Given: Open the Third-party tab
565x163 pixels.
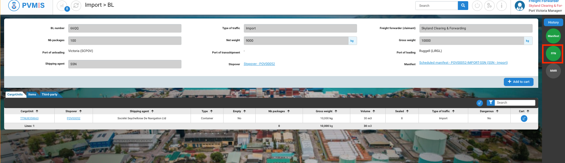Looking at the screenshot, I should [49, 95].
